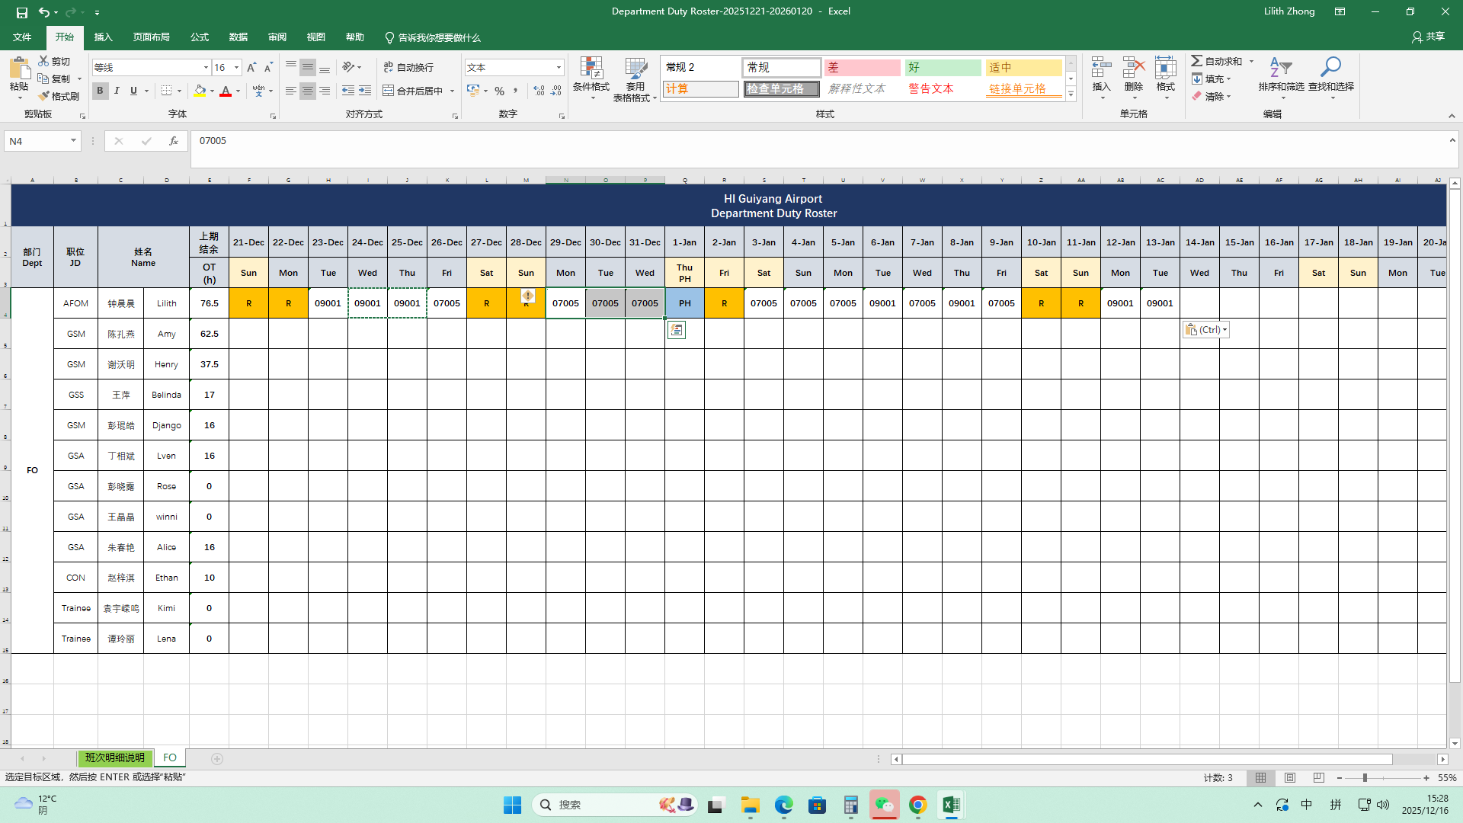The height and width of the screenshot is (823, 1463).
Task: Toggle Bold formatting
Action: coord(100,91)
